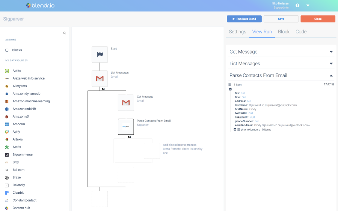This screenshot has height=211, width=338.
Task: Click the lastName value text
Action: pyautogui.click(x=273, y=105)
